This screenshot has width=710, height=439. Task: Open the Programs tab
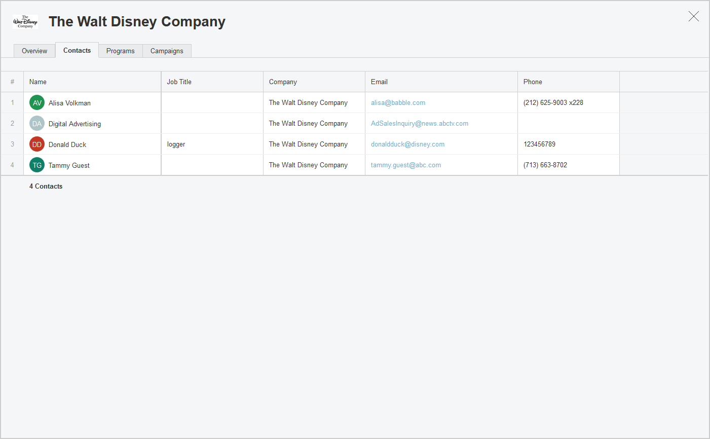coord(121,51)
